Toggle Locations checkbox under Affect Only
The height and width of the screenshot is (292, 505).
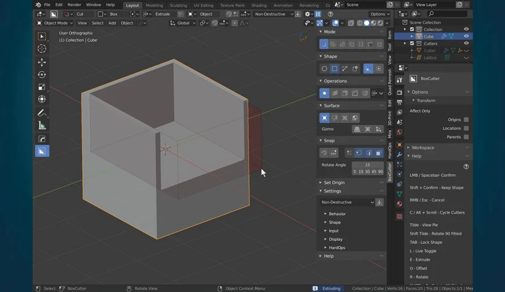pos(466,129)
